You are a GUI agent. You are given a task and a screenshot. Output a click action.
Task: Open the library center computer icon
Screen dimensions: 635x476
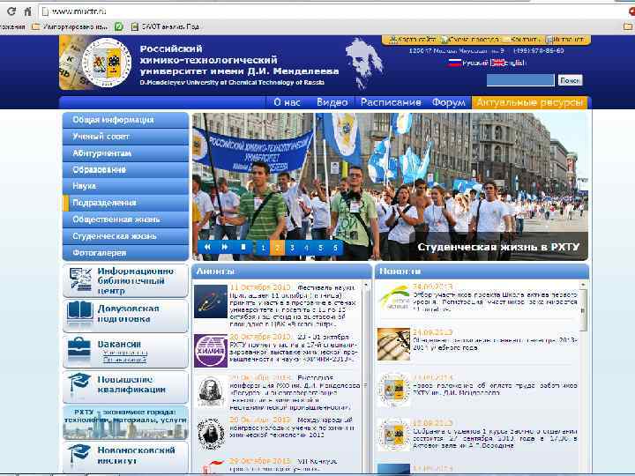[80, 279]
